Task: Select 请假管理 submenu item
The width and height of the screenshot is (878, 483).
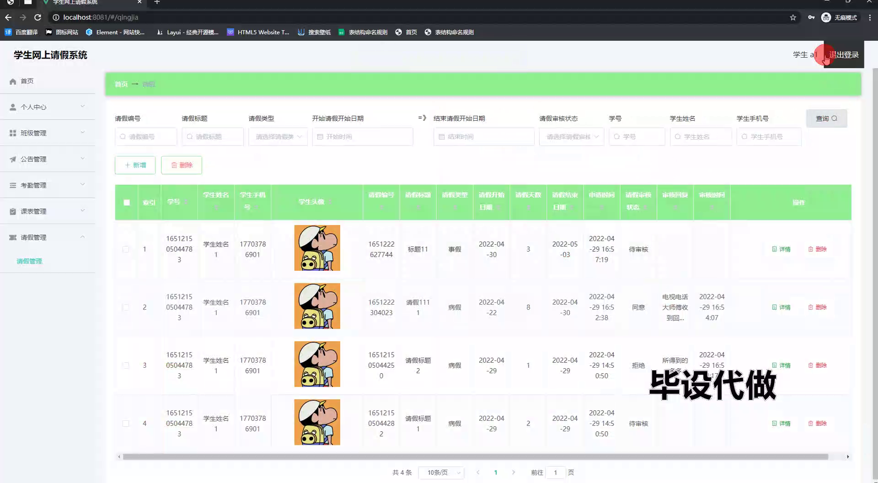Action: coord(29,261)
